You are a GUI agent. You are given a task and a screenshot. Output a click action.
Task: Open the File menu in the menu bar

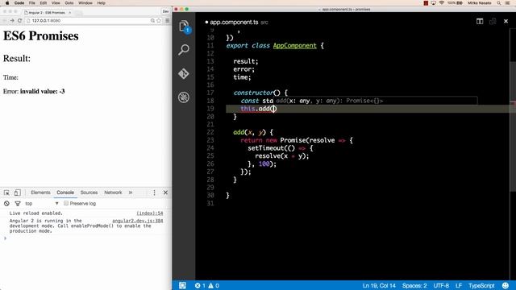pyautogui.click(x=32, y=3)
